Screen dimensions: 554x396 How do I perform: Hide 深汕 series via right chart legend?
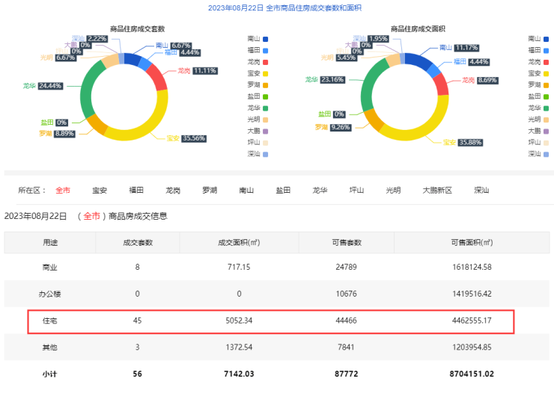tap(538, 154)
